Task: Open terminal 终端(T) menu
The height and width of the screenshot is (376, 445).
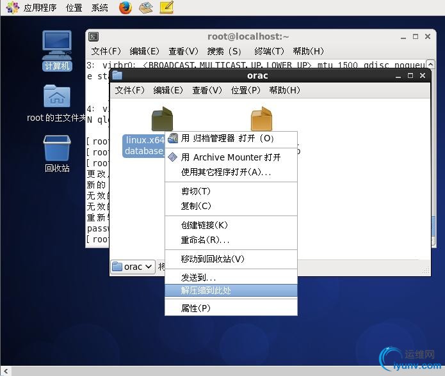Action: [x=269, y=51]
